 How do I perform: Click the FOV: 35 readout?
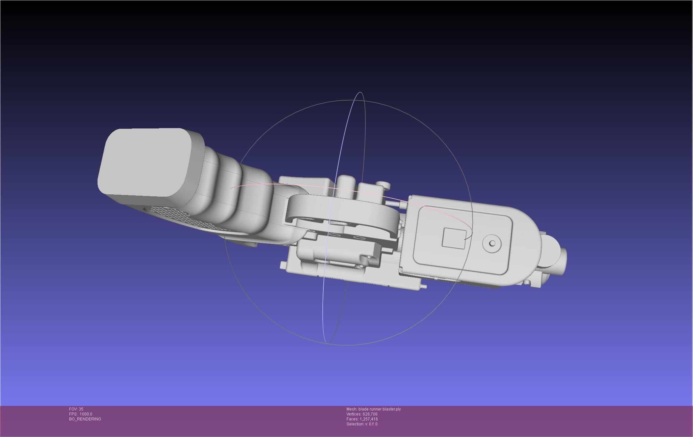76,409
